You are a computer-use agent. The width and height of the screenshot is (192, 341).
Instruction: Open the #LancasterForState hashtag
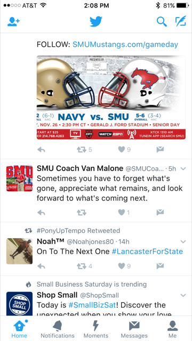(x=147, y=251)
